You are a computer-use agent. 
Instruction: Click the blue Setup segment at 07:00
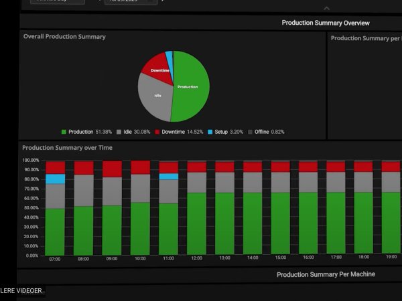55,179
